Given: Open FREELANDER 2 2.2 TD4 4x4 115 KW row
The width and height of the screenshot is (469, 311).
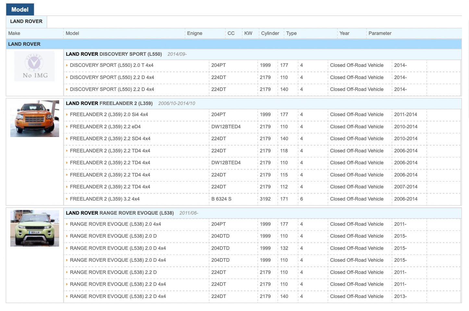Looking at the screenshot, I should pos(110,175).
